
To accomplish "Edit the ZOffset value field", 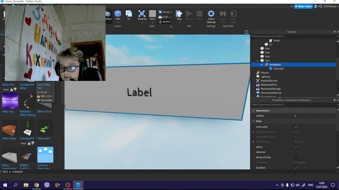I will [315, 116].
